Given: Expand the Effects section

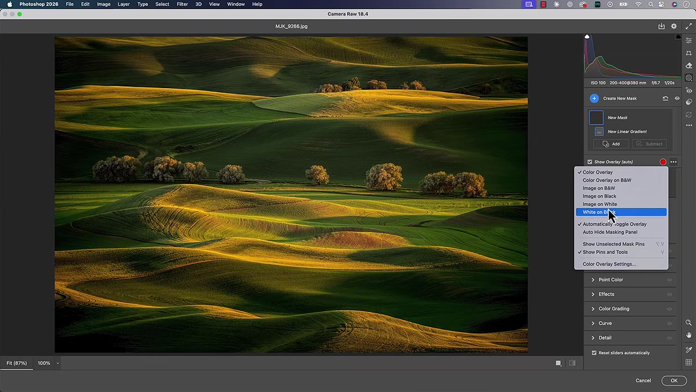Looking at the screenshot, I should click(x=593, y=294).
